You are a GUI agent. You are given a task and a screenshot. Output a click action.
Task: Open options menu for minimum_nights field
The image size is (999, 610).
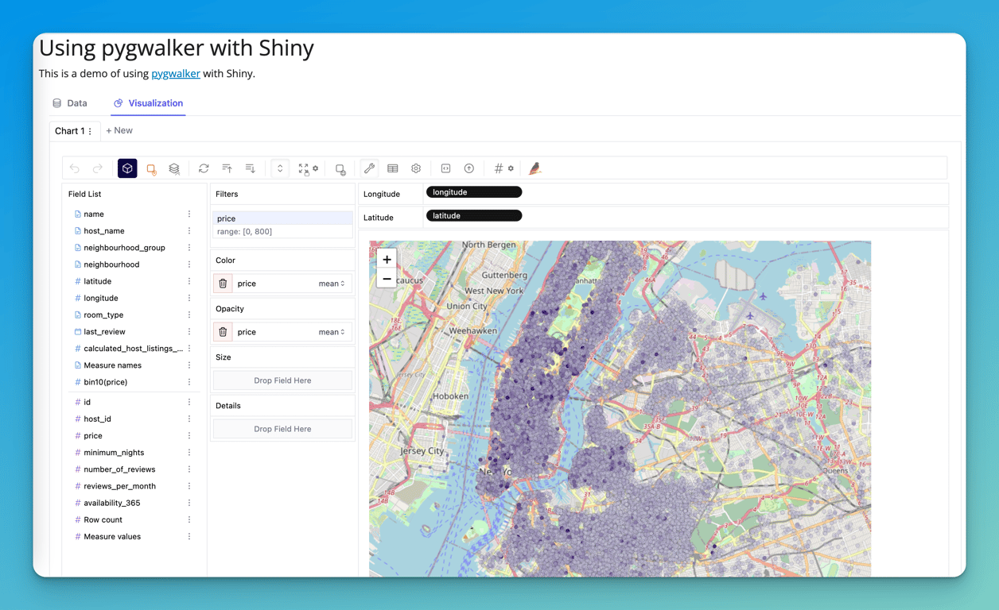(x=189, y=453)
